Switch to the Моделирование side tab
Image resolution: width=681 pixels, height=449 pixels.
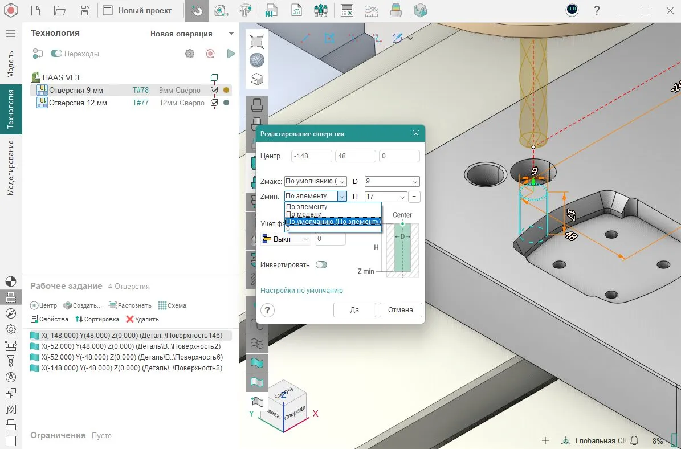pos(10,168)
